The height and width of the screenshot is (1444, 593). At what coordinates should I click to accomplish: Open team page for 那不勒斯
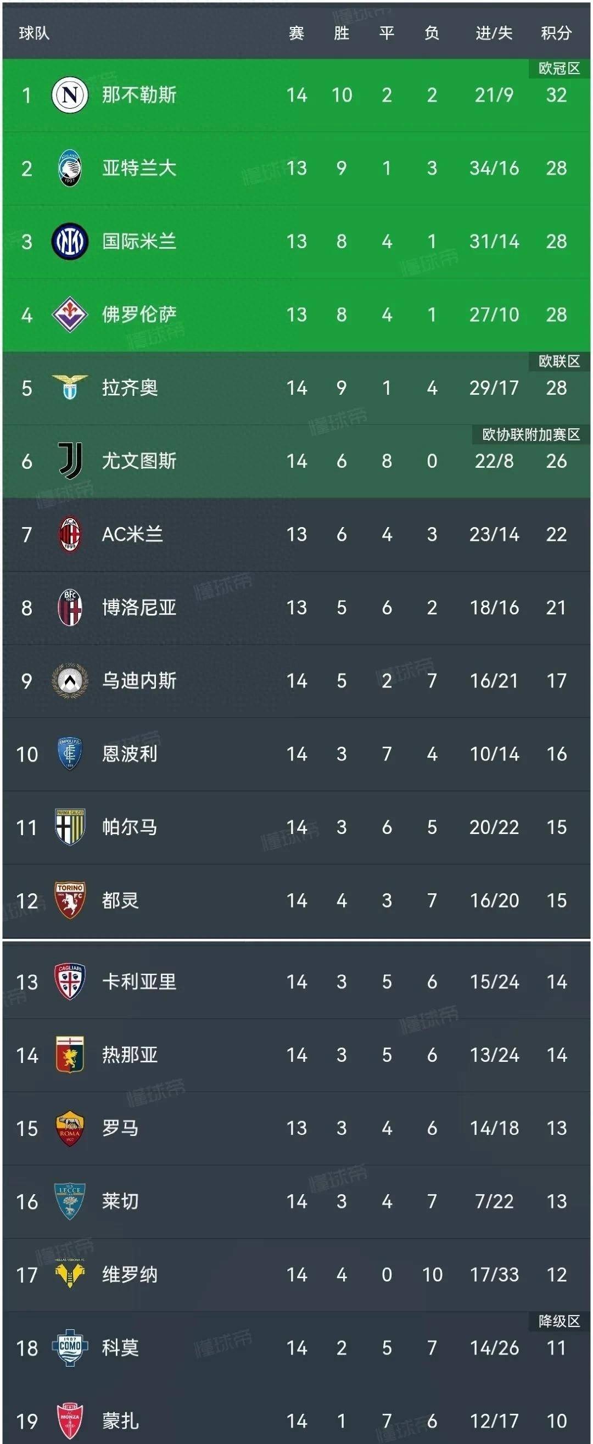click(x=139, y=95)
